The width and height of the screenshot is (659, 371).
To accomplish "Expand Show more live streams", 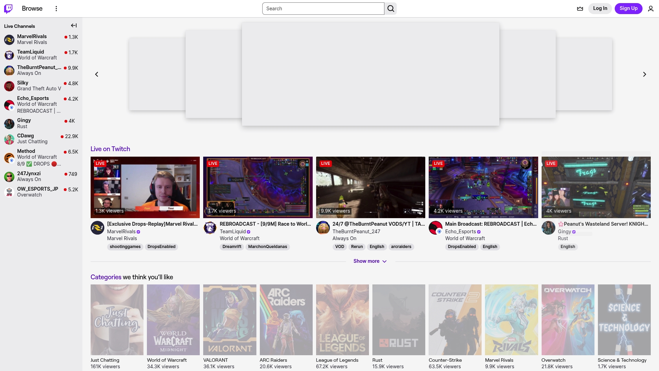I will [x=370, y=261].
